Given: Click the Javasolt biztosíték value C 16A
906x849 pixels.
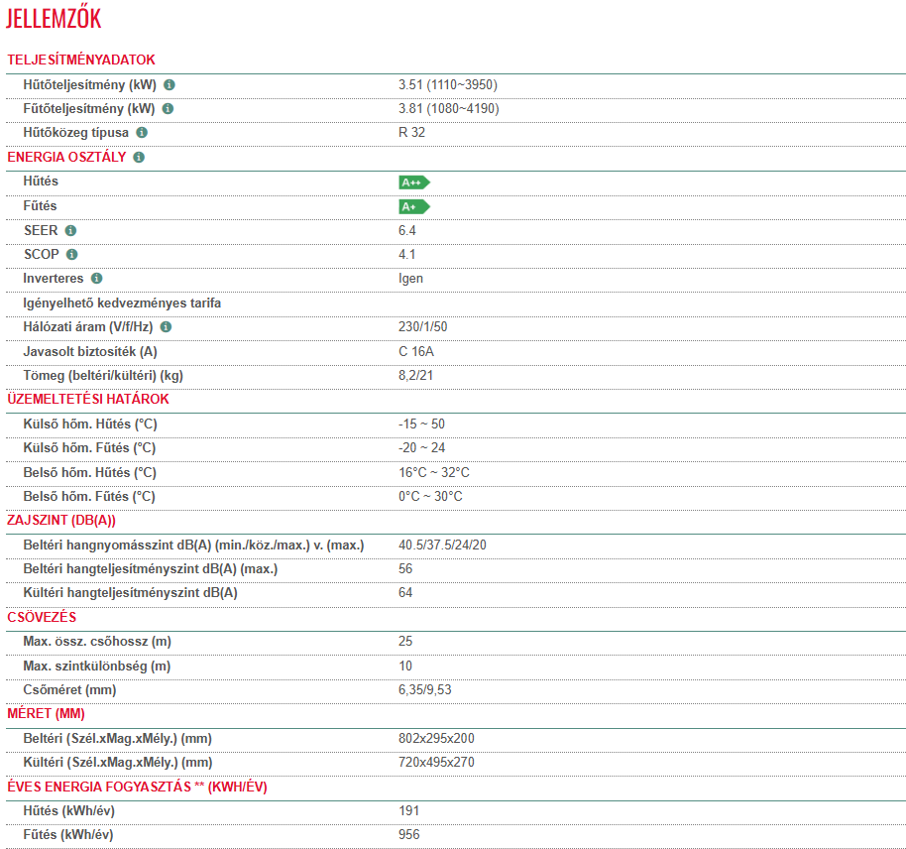Looking at the screenshot, I should tap(416, 351).
